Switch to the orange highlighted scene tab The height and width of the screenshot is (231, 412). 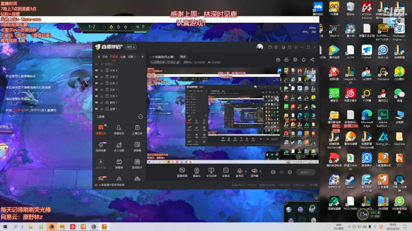114,56
